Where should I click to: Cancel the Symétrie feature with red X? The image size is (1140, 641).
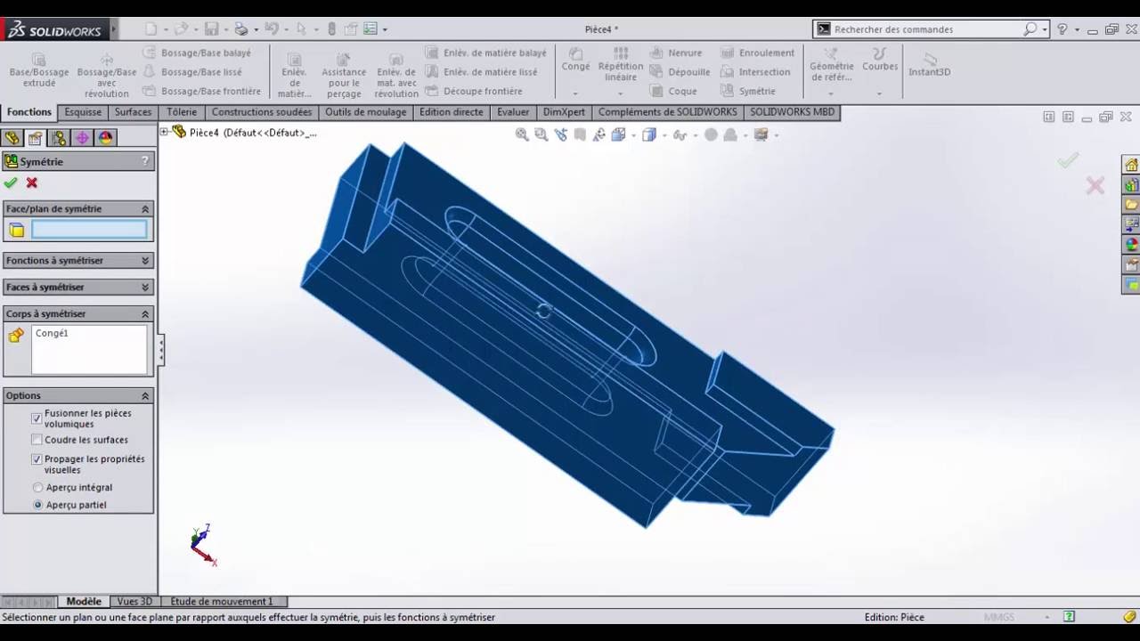[x=32, y=183]
